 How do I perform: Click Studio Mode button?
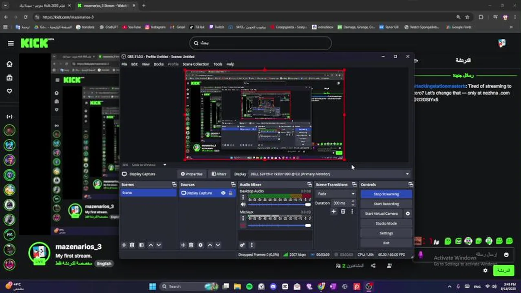pos(386,223)
